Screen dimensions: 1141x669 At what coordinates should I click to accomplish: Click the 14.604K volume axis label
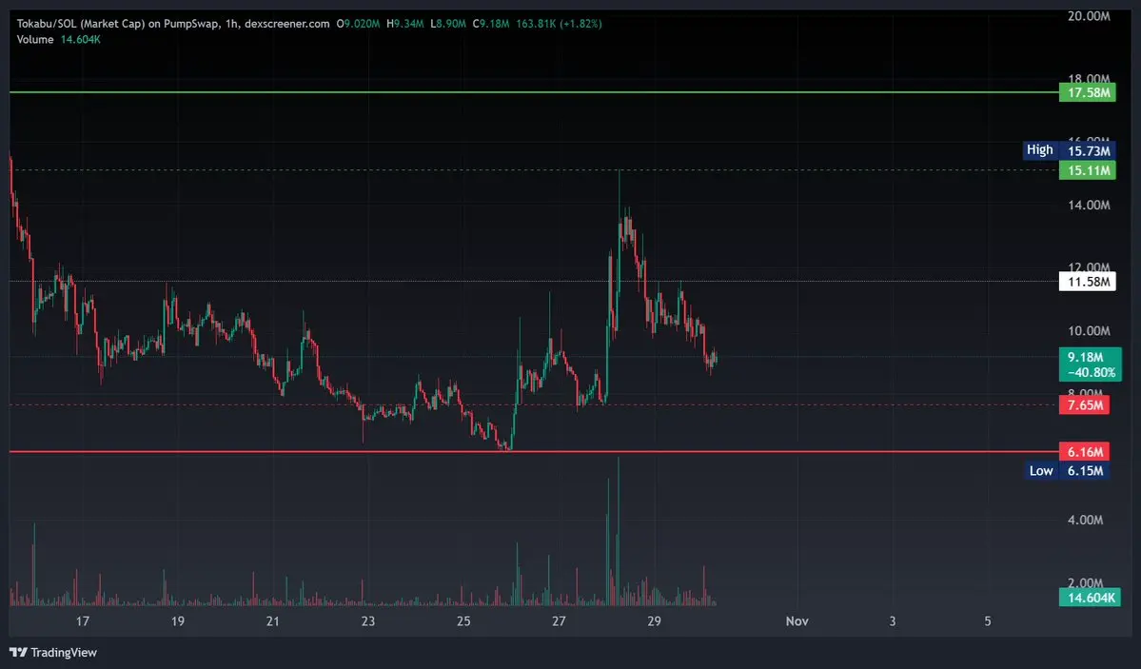(1090, 598)
